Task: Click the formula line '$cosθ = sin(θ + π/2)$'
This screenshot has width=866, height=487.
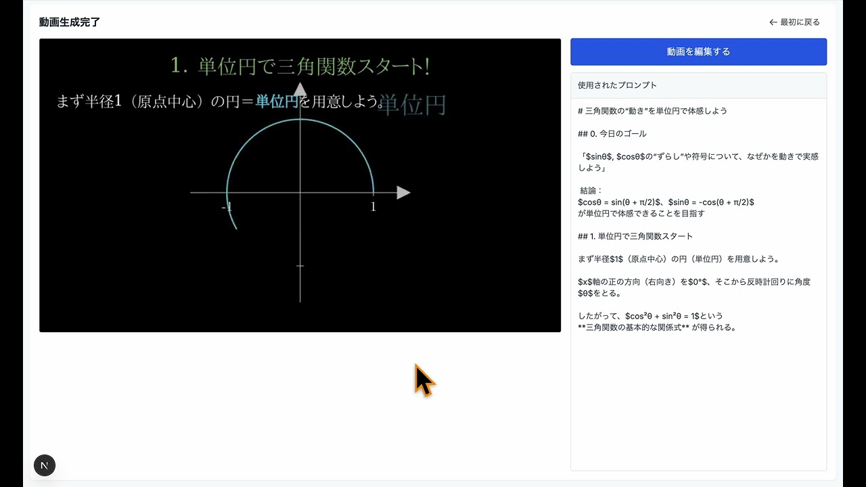Action: 666,202
